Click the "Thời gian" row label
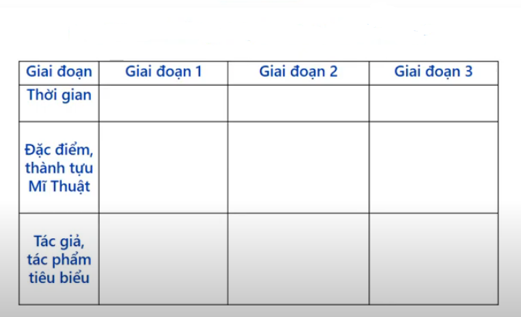 coord(59,95)
